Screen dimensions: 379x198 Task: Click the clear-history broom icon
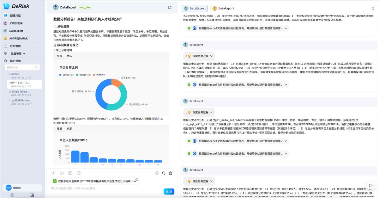(x=171, y=173)
